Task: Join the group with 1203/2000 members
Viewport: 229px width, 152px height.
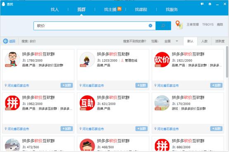Action: tap(141, 85)
